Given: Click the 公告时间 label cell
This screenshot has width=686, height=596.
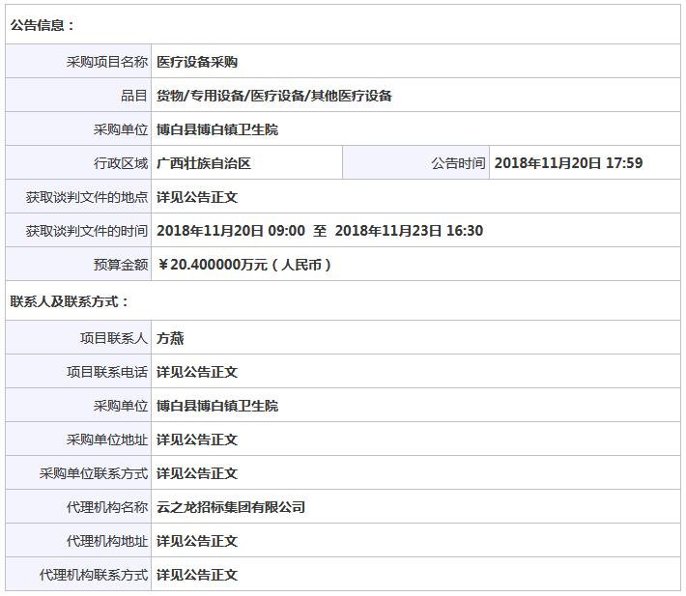Looking at the screenshot, I should click(x=458, y=163).
